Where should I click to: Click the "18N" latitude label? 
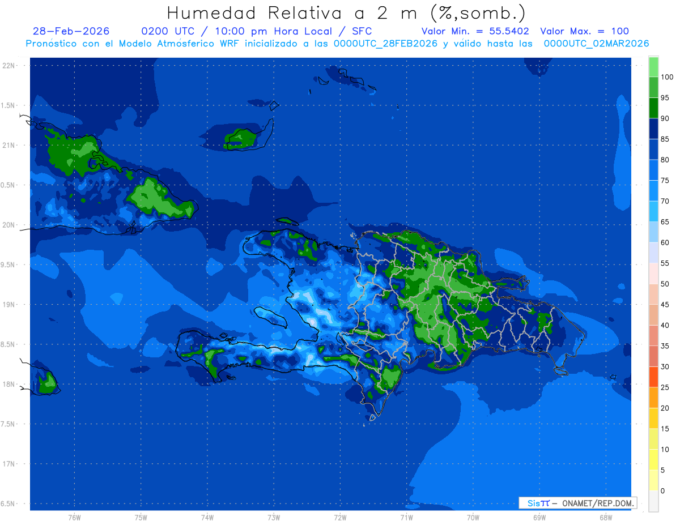pyautogui.click(x=8, y=384)
